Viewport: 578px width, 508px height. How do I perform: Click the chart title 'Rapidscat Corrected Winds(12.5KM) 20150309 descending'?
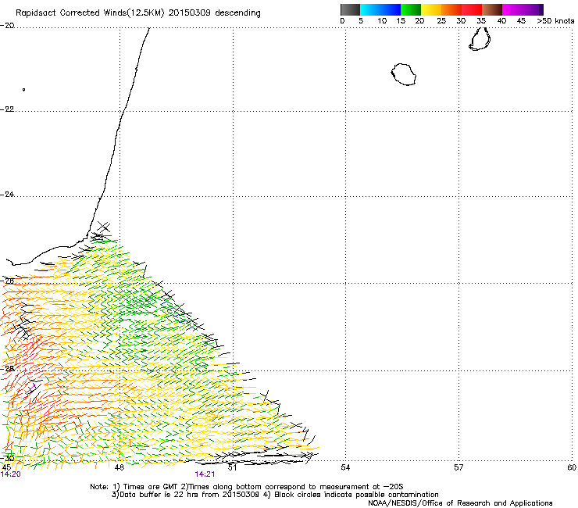point(138,13)
